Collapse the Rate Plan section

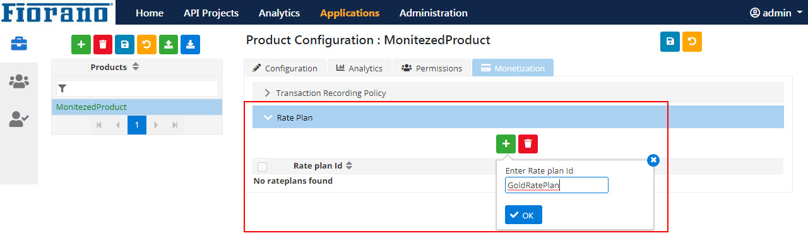click(518, 117)
